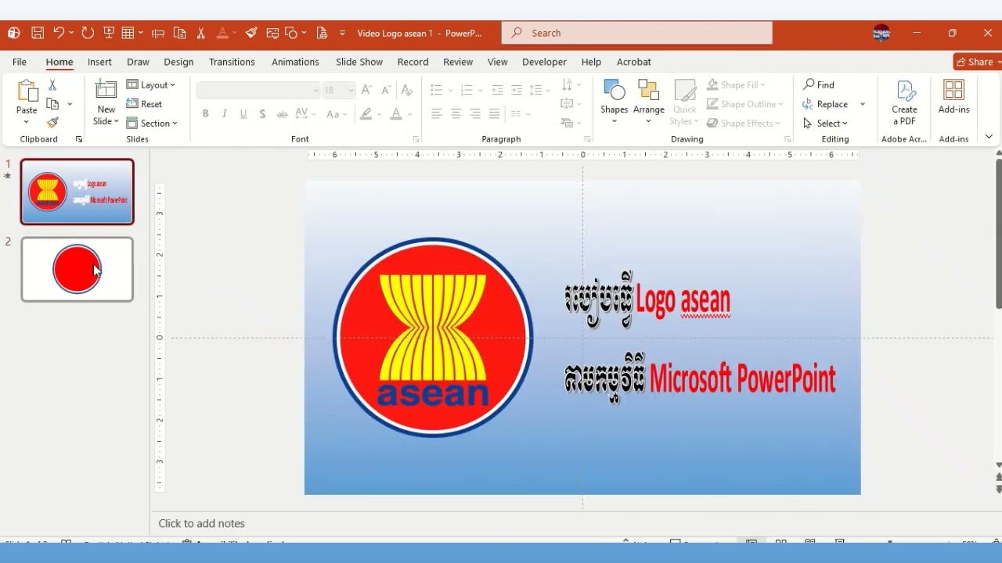Toggle Text Shadow
The width and height of the screenshot is (1002, 563).
tap(262, 114)
